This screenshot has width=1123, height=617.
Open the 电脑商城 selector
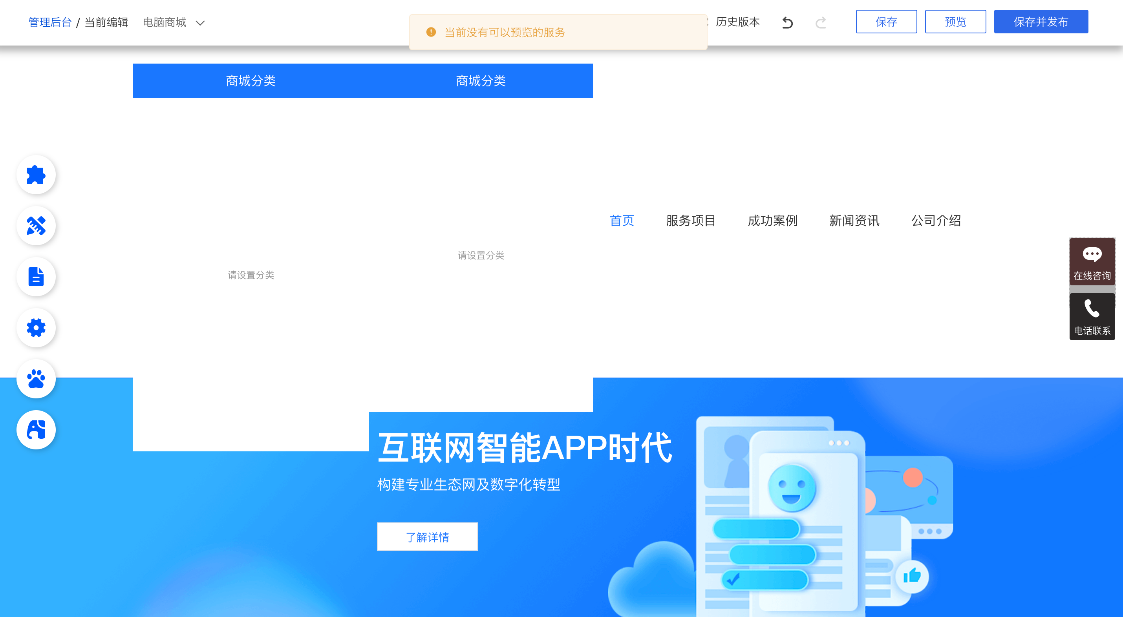click(174, 22)
